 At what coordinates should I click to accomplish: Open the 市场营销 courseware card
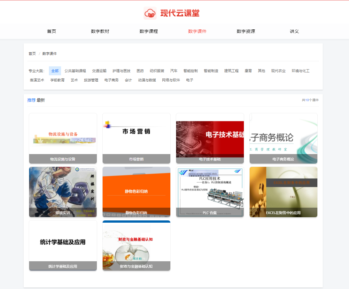(136, 134)
